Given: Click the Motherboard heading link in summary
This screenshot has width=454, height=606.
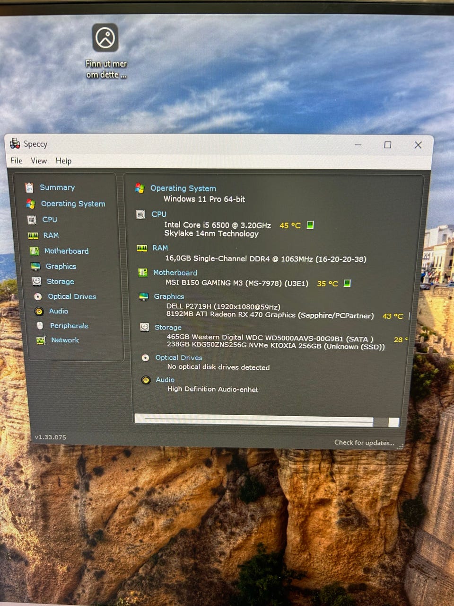Looking at the screenshot, I should [x=175, y=273].
